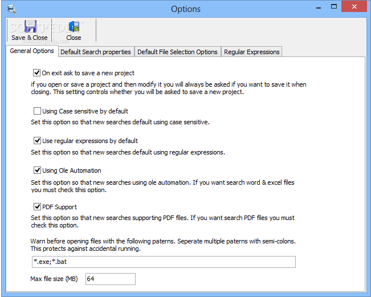The width and height of the screenshot is (371, 297).
Task: Toggle Use regular expressions by default
Action: 37,141
